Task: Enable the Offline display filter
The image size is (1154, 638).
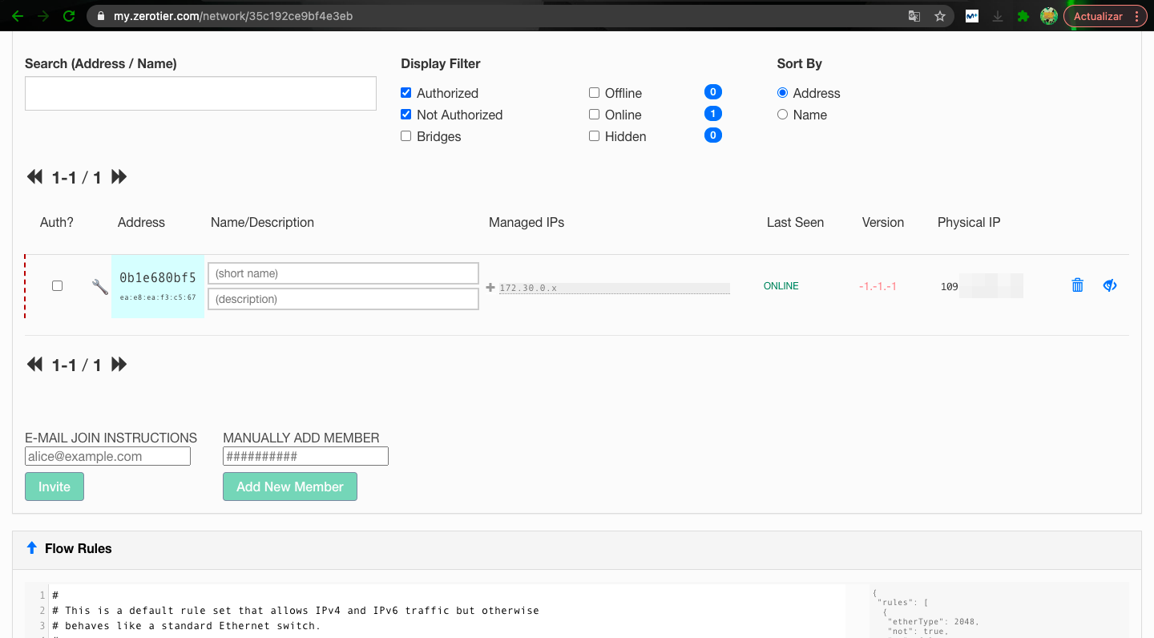Action: [x=594, y=93]
